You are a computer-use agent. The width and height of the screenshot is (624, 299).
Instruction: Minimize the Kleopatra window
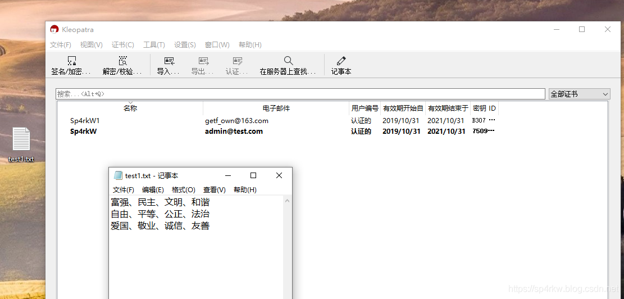[x=557, y=29]
